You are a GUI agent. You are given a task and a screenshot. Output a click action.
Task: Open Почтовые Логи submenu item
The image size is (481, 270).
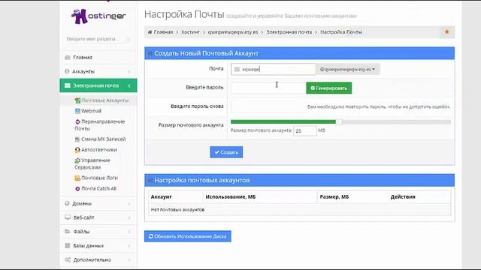tap(99, 178)
